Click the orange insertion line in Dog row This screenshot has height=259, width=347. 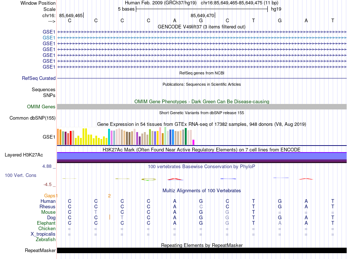tap(110, 217)
